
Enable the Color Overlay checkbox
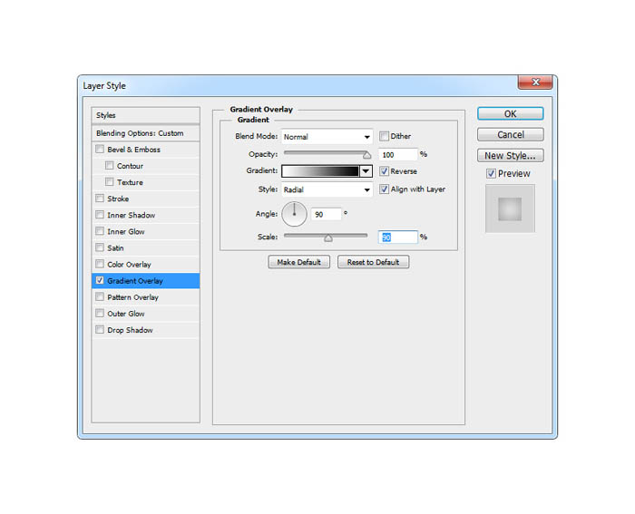tap(100, 264)
